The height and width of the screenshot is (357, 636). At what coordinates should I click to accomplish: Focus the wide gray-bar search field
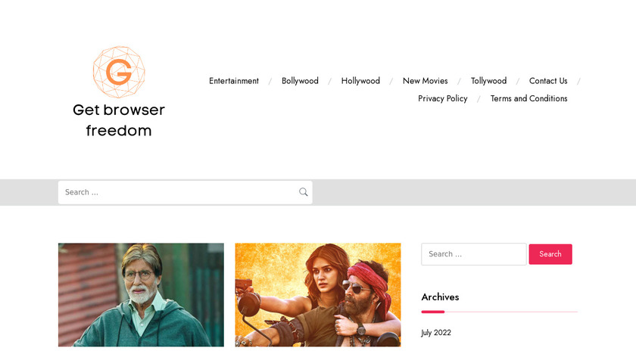pos(185,192)
